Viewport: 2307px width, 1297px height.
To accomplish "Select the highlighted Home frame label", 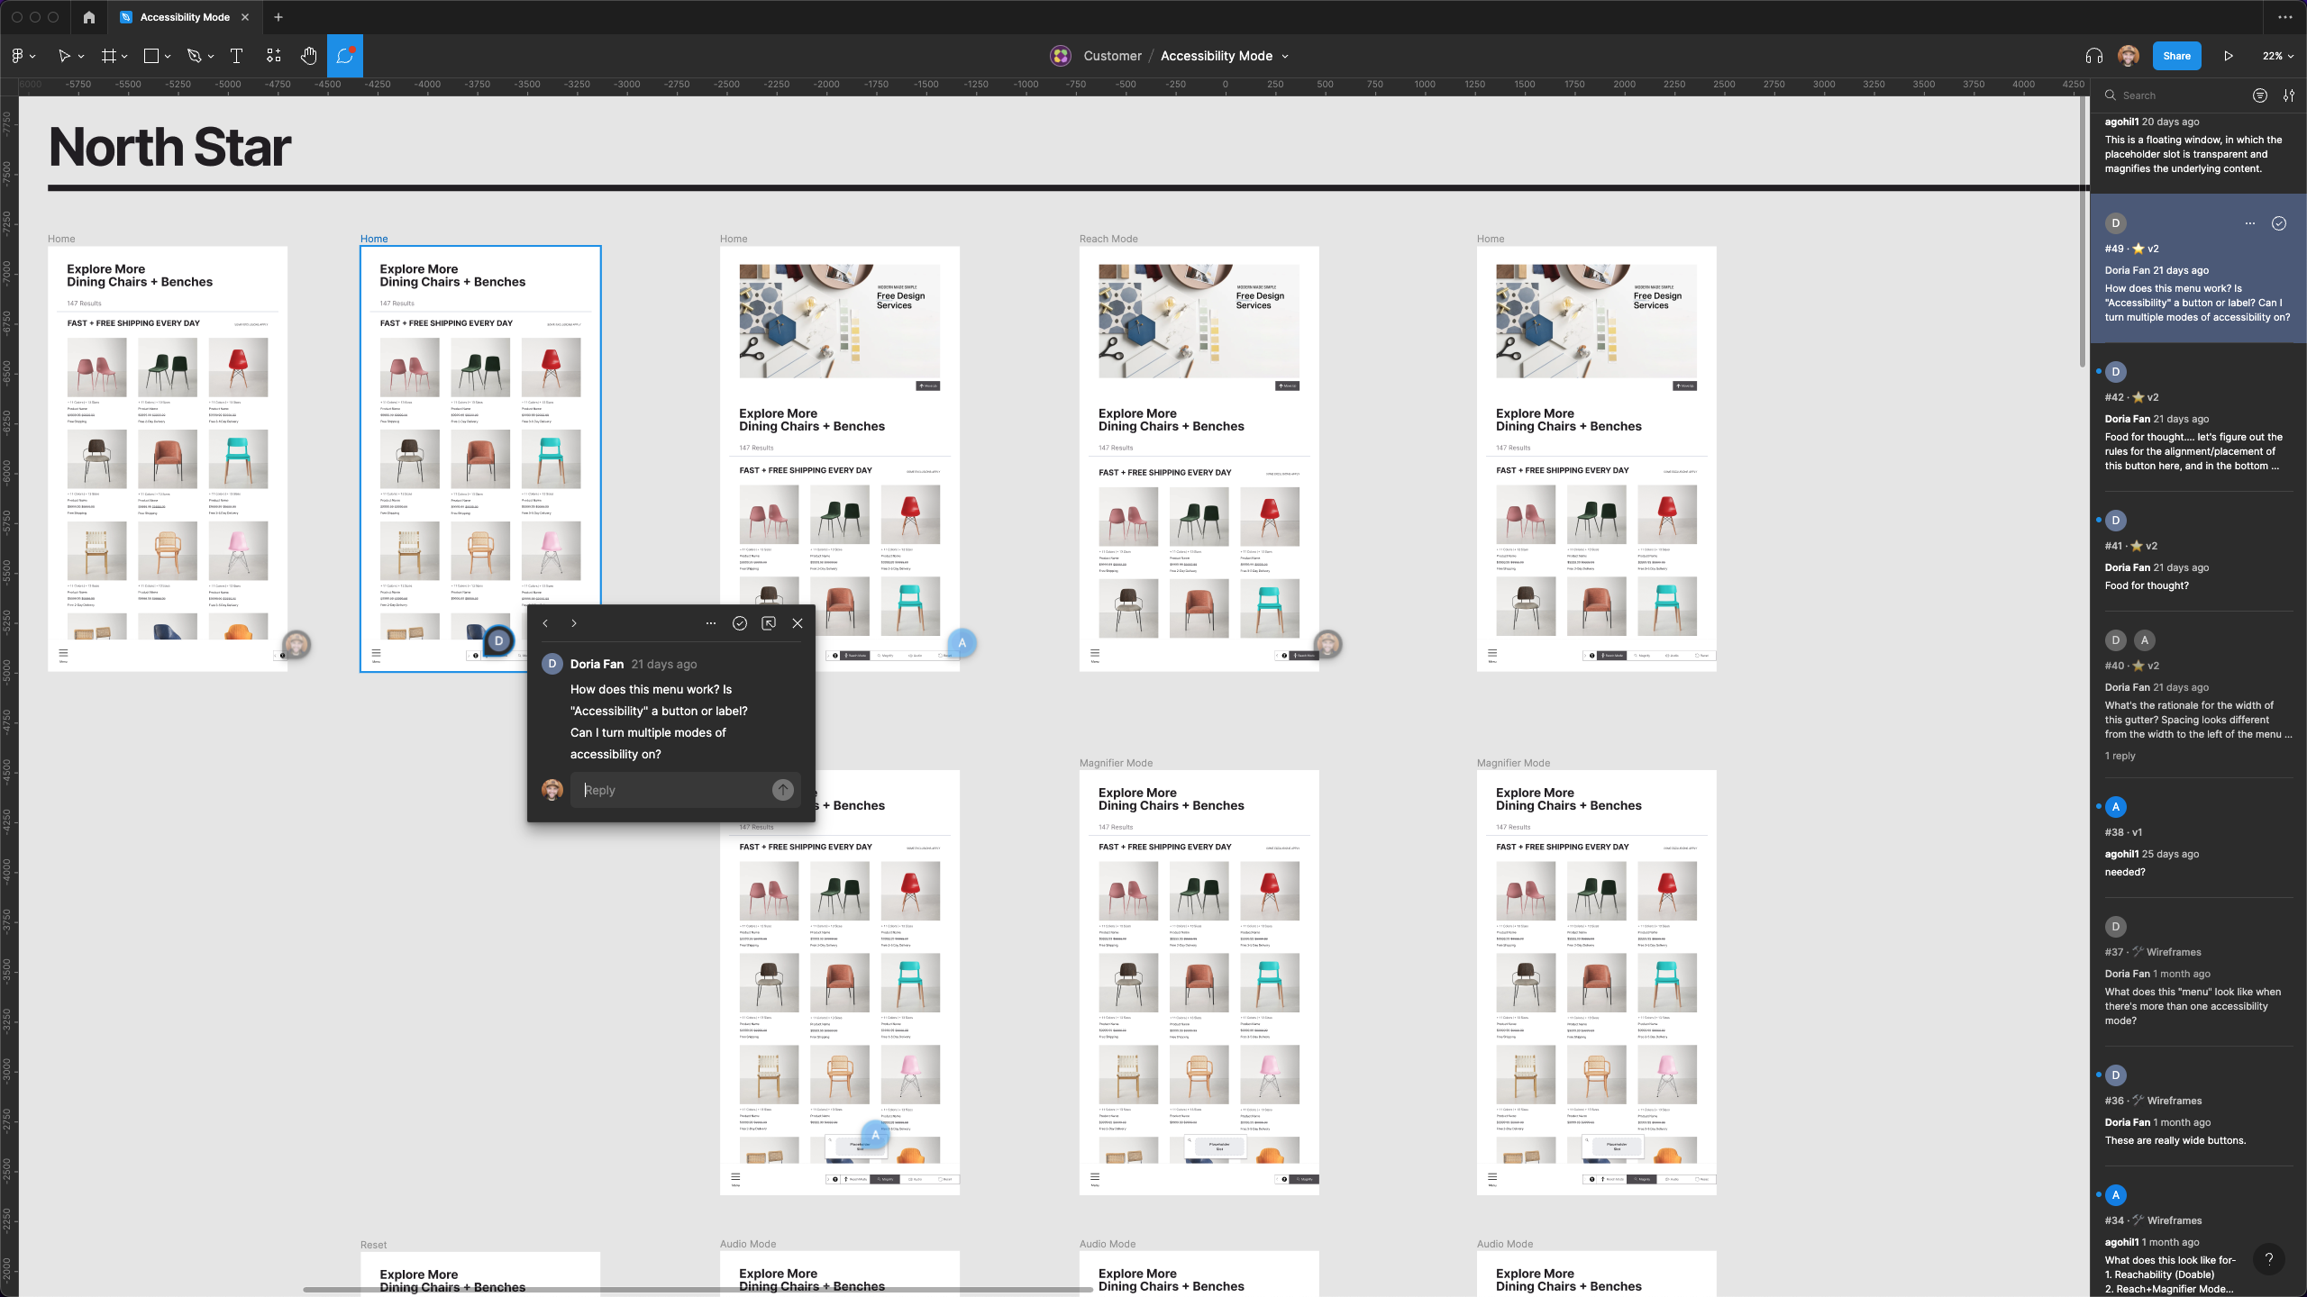I will coord(374,239).
